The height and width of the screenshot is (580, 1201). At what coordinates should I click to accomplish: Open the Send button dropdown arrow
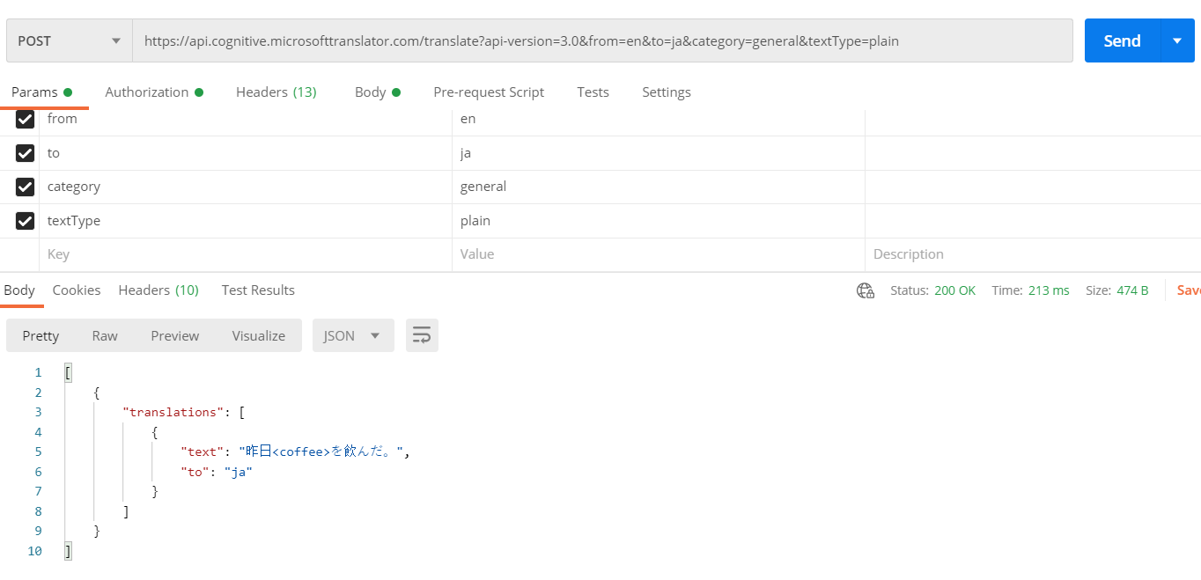(1178, 40)
